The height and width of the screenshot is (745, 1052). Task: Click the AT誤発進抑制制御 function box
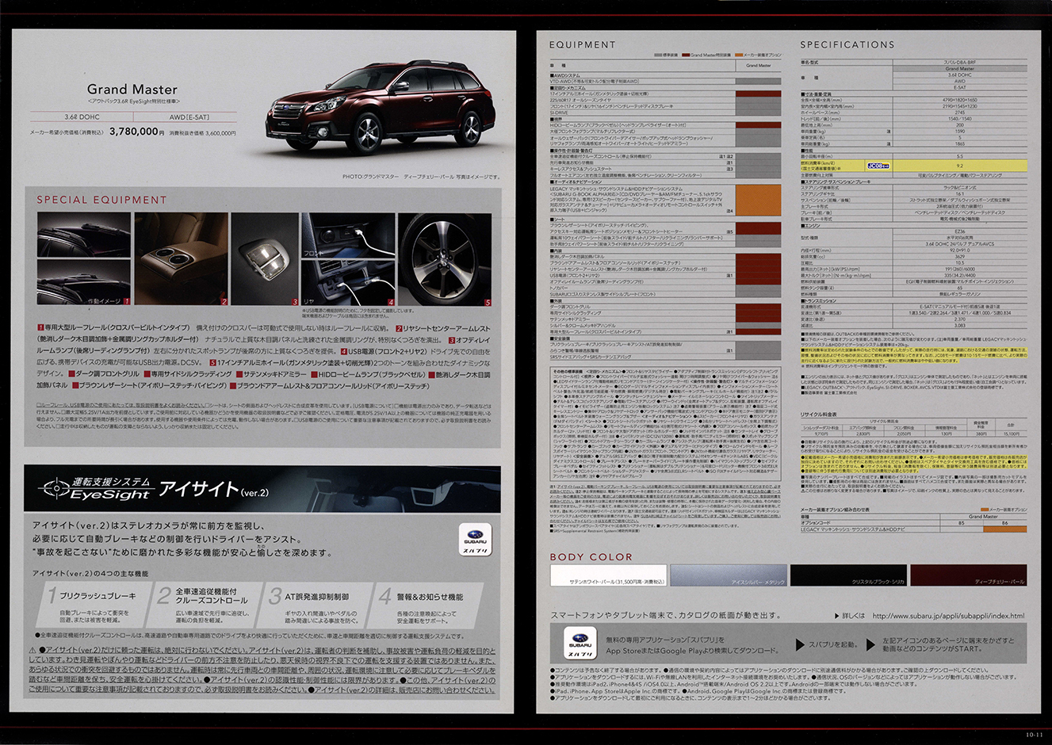pyautogui.click(x=315, y=606)
